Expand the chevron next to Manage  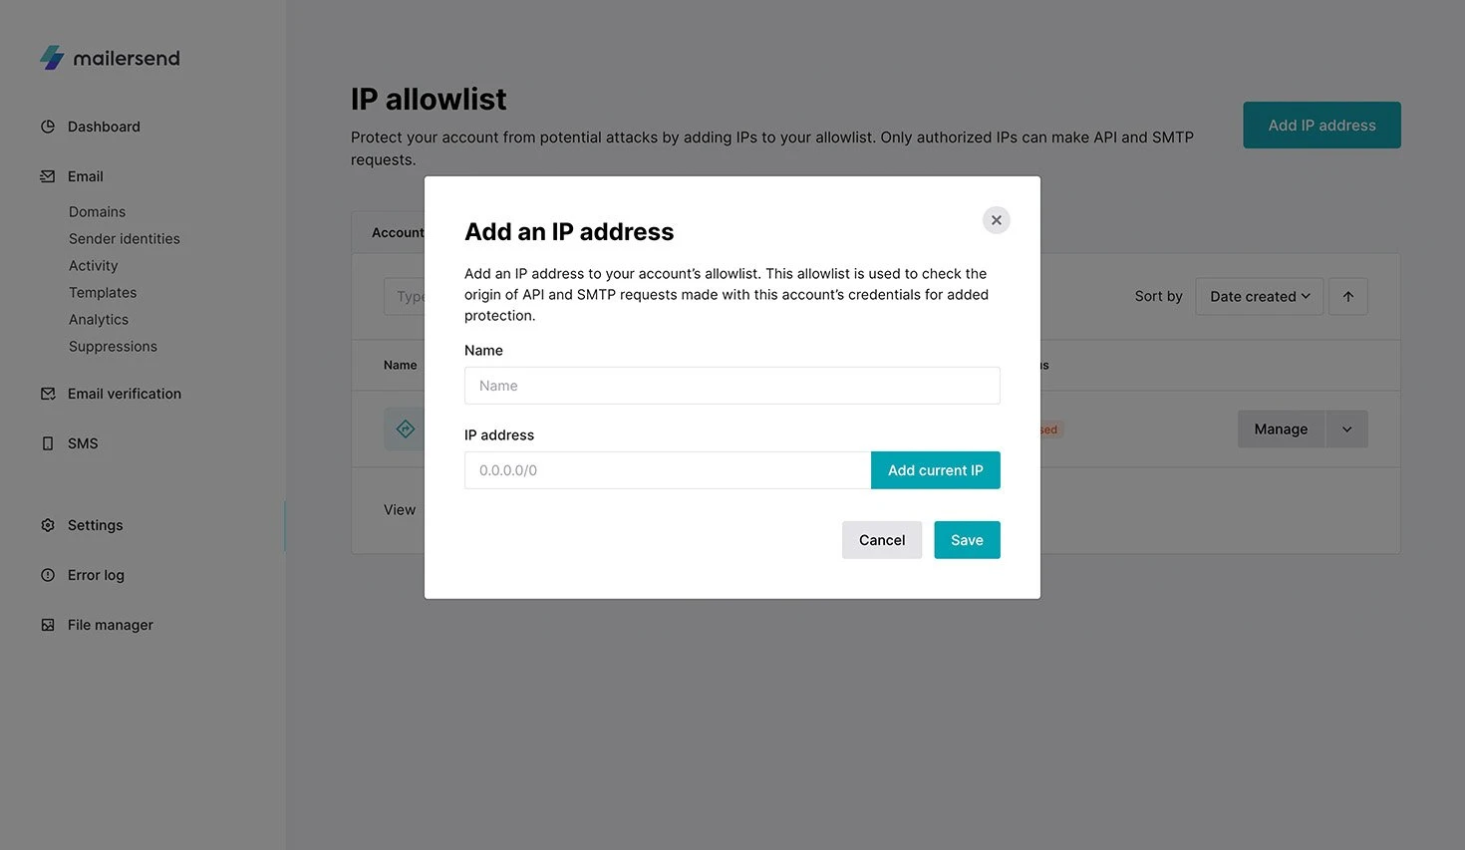1346,429
